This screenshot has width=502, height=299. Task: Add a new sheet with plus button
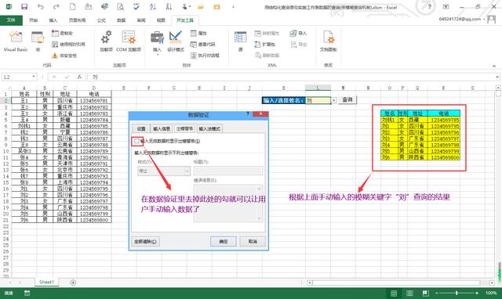(x=73, y=283)
